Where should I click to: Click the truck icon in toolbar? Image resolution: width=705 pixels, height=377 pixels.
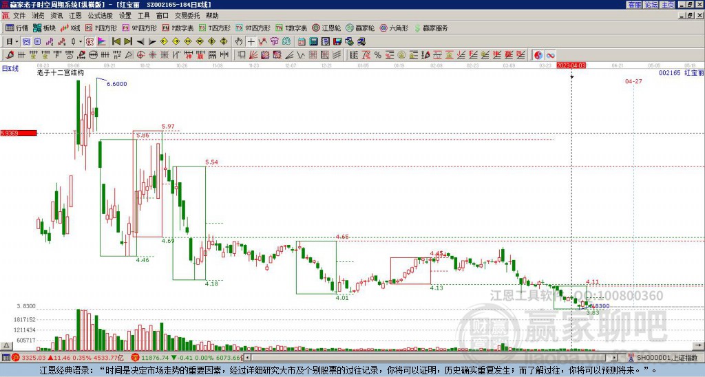[361, 41]
